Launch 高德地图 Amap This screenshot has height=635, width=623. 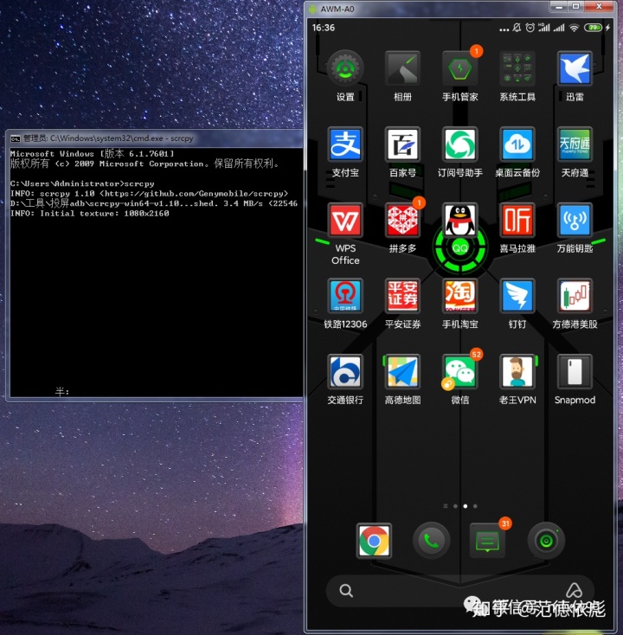tap(402, 371)
